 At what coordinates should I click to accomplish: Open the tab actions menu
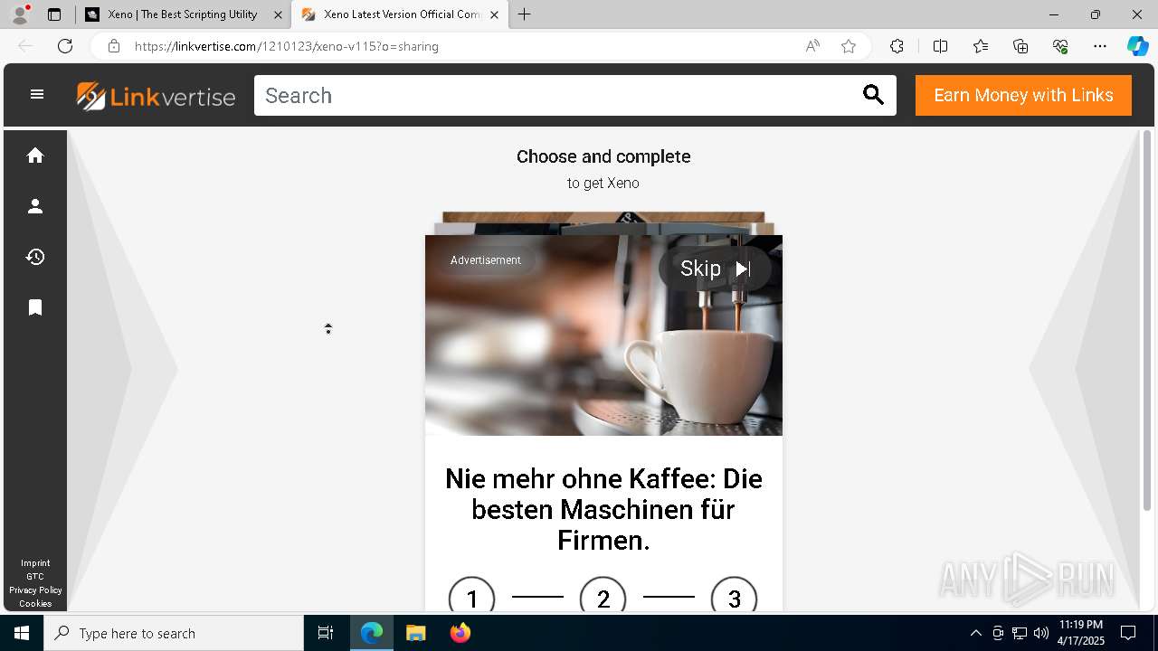[x=54, y=14]
